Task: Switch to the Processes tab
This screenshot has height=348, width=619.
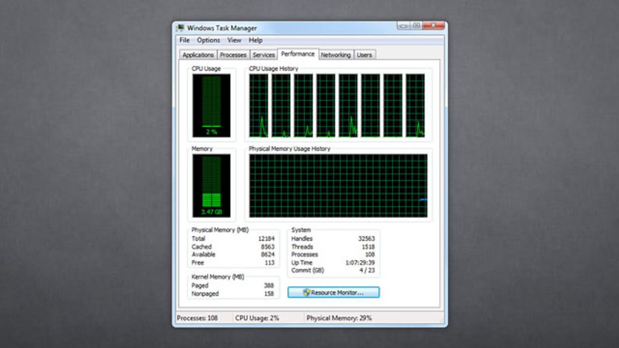Action: click(233, 55)
